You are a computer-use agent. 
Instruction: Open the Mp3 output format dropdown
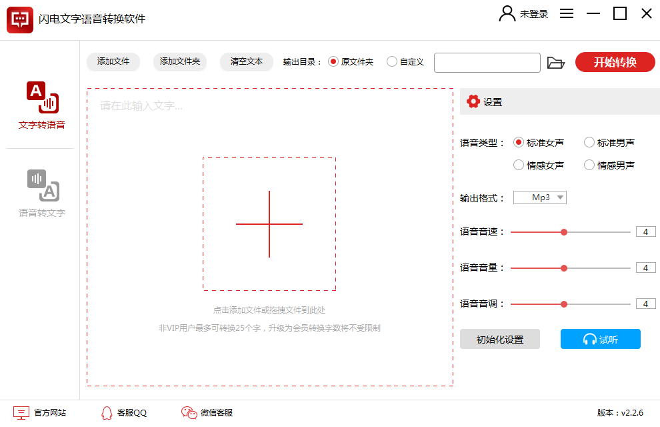point(540,197)
